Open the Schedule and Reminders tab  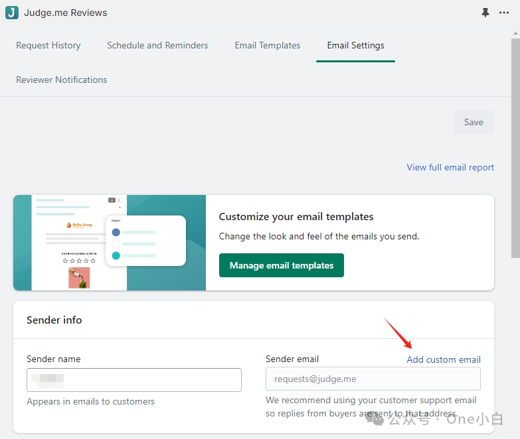[157, 45]
